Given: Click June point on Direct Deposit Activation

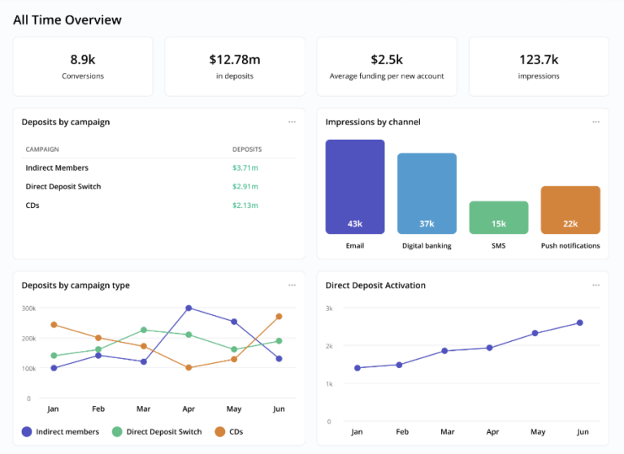Looking at the screenshot, I should tap(579, 322).
